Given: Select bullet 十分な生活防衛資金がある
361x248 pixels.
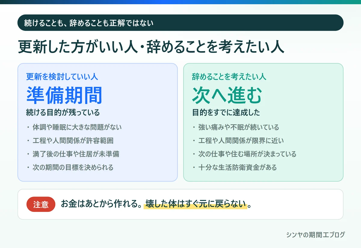Looking at the screenshot, I should click(x=237, y=167).
